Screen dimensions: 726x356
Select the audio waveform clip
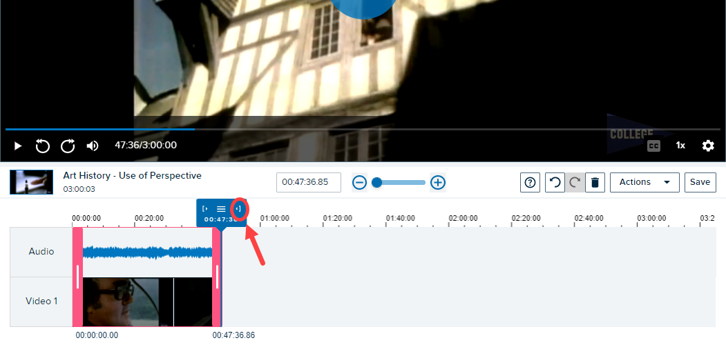point(147,252)
